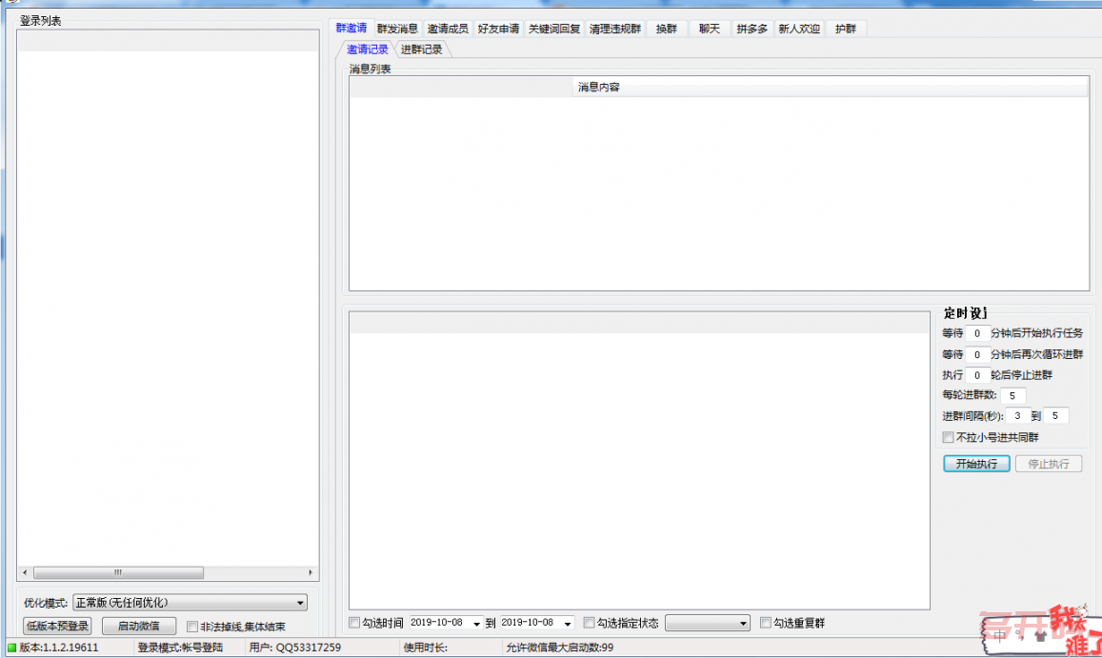Click the green status indicator beside version number
1102x658 pixels.
coord(11,648)
